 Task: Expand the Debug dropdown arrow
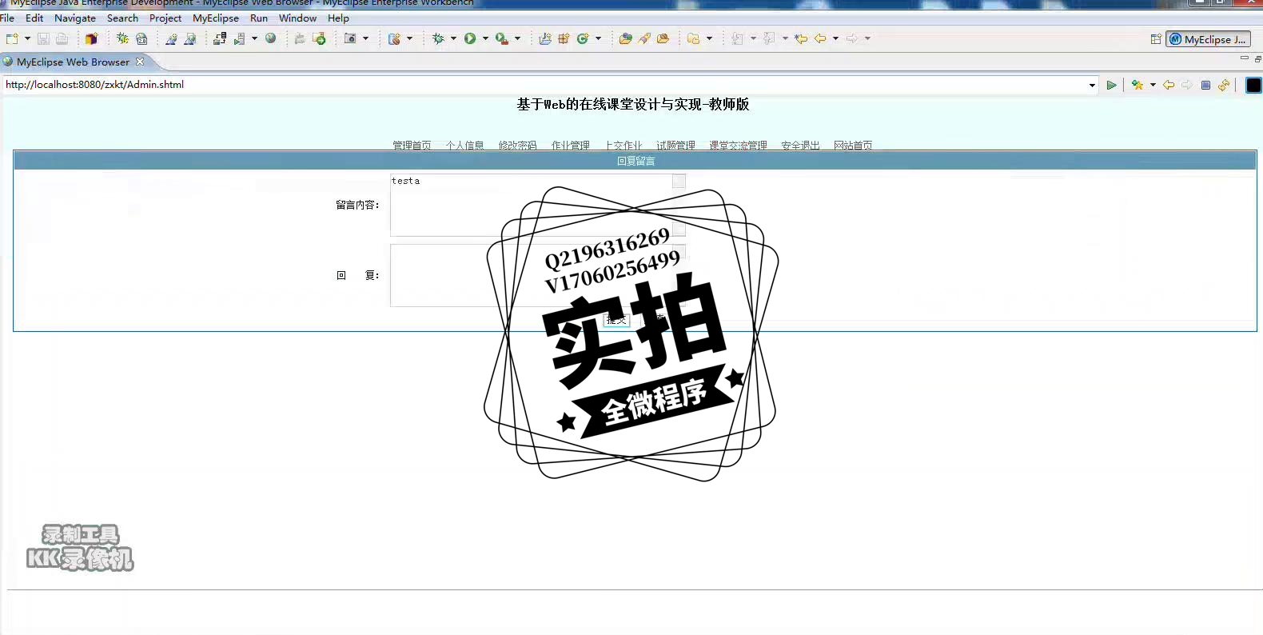click(x=453, y=38)
